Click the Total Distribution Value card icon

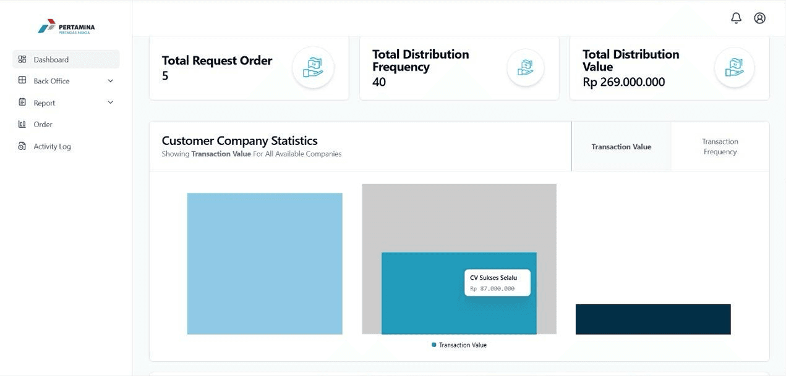(x=734, y=67)
